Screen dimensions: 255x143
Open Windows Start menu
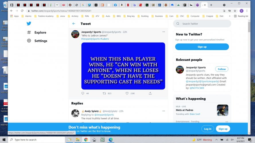click(x=4, y=140)
